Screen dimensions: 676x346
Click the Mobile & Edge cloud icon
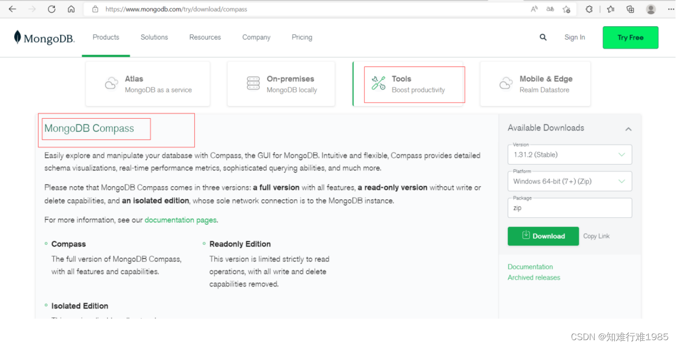506,84
